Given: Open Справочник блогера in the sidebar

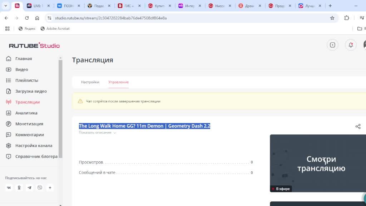Looking at the screenshot, I should click(x=36, y=157).
